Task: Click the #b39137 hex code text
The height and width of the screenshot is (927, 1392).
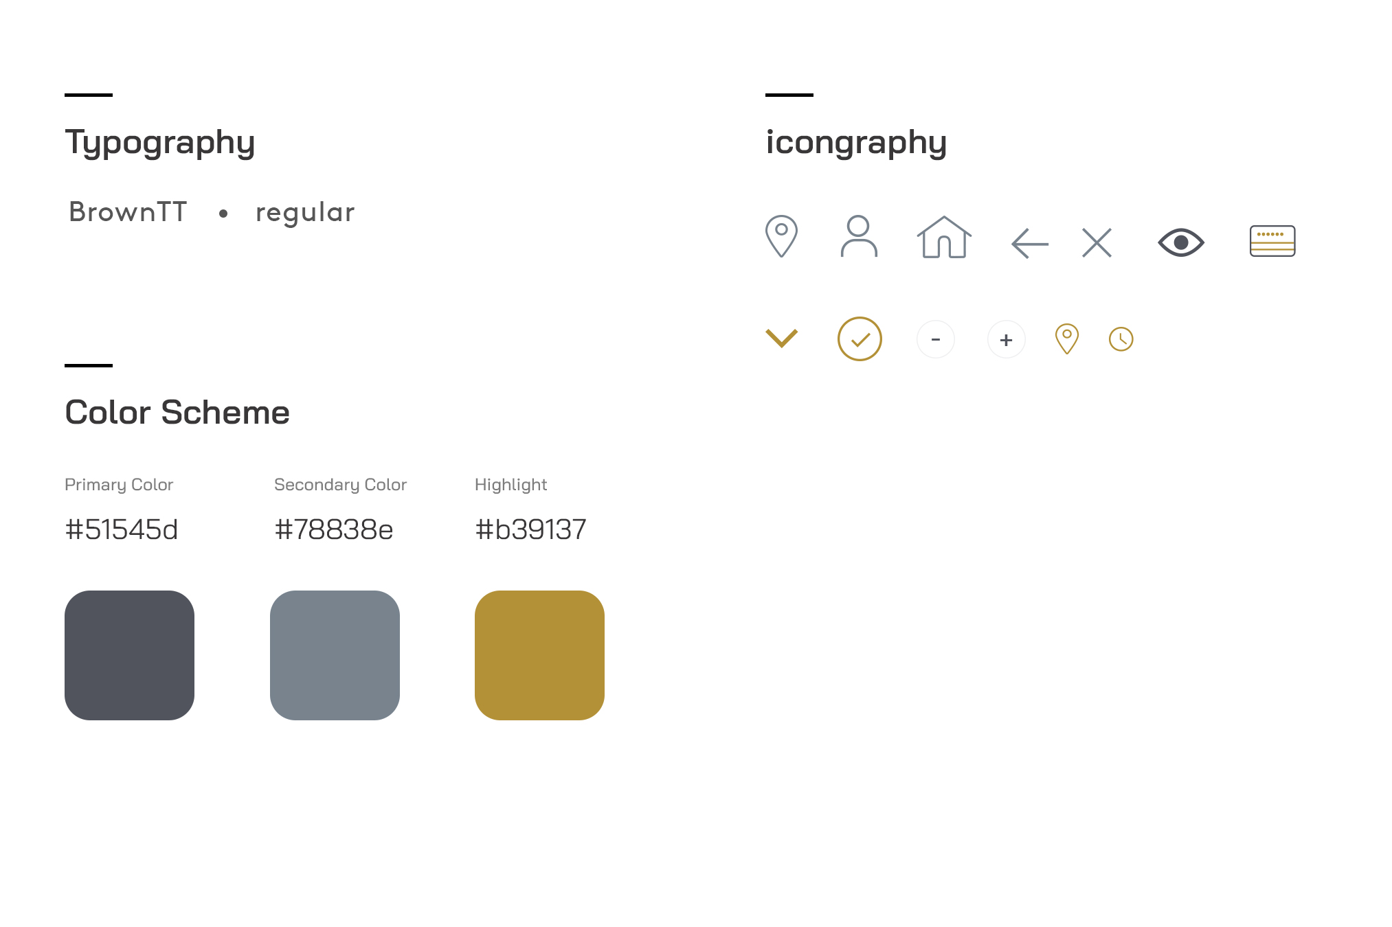Action: tap(530, 529)
